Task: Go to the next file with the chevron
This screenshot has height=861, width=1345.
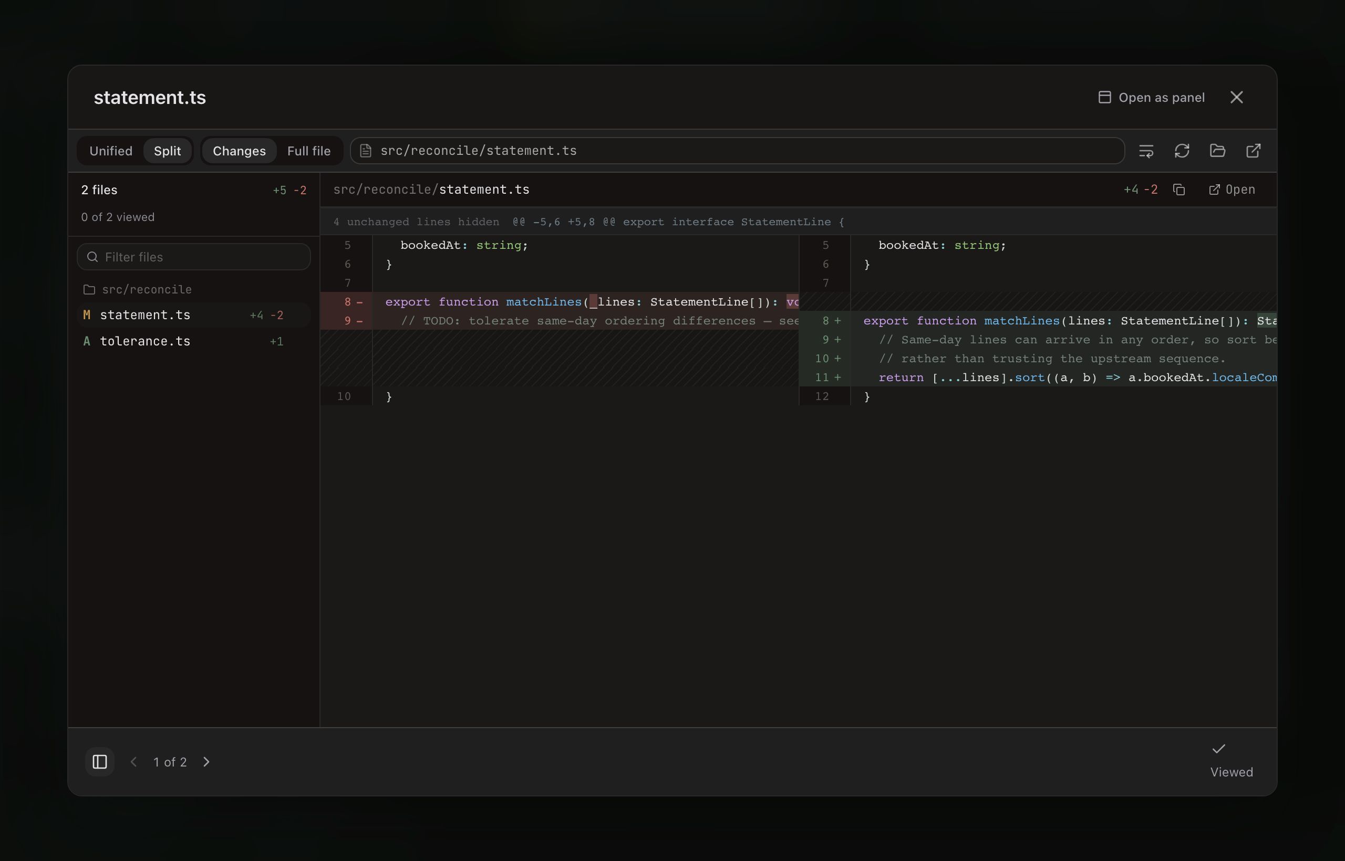Action: 206,761
